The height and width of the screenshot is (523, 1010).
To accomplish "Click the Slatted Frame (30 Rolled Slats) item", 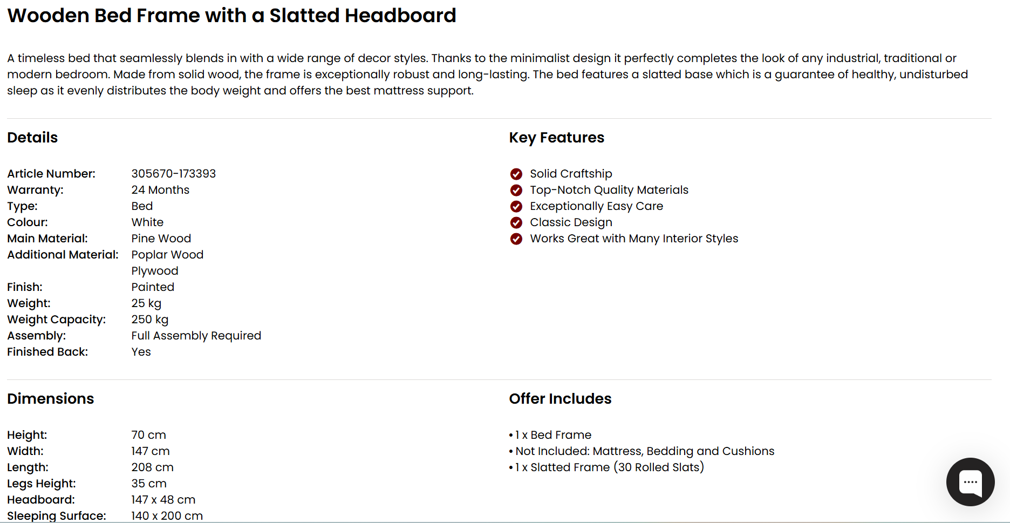I will [609, 467].
